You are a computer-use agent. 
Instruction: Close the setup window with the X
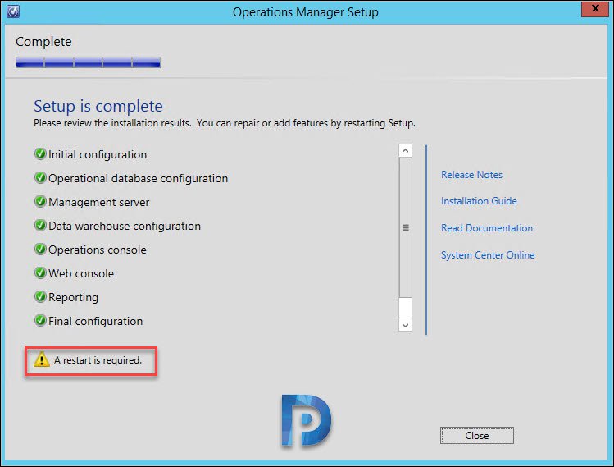click(595, 9)
